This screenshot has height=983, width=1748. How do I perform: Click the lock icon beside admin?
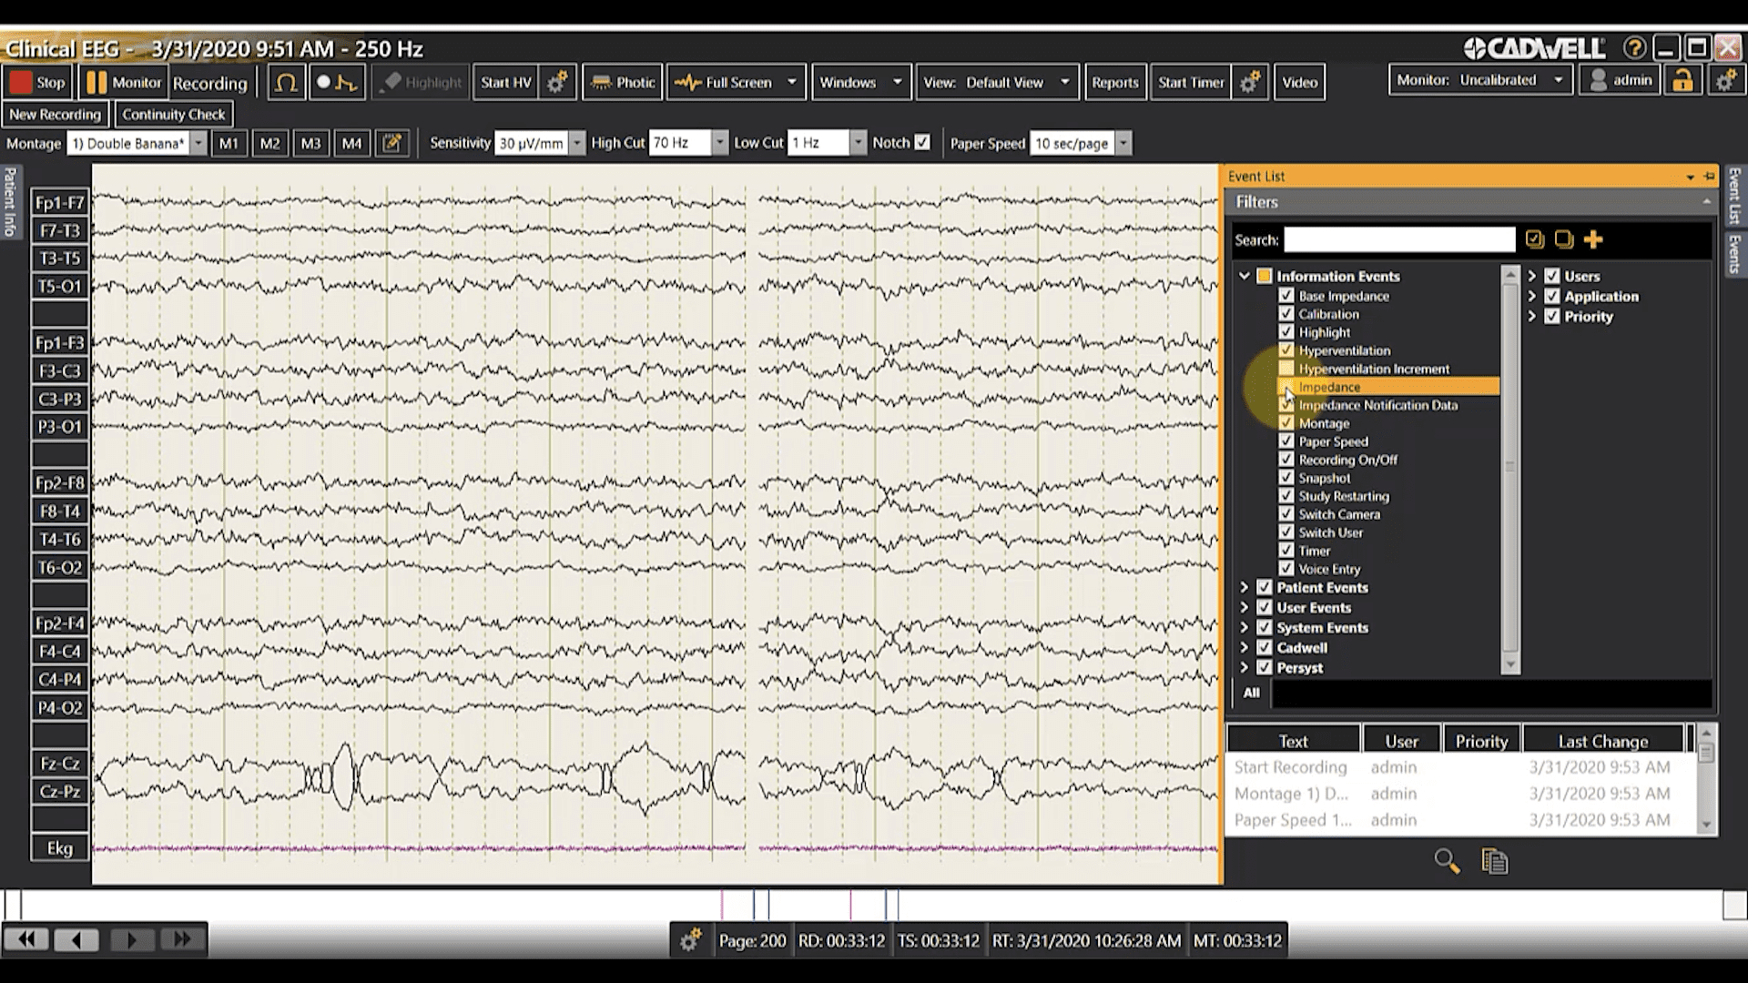pyautogui.click(x=1682, y=81)
